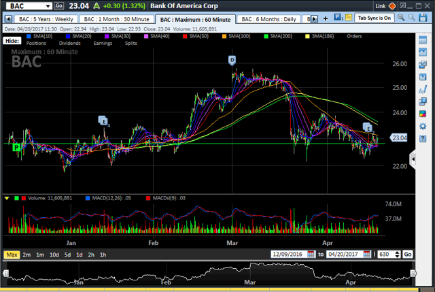This screenshot has width=435, height=292.
Task: Expand lower panel yellow triangle menu
Action: coord(7,198)
